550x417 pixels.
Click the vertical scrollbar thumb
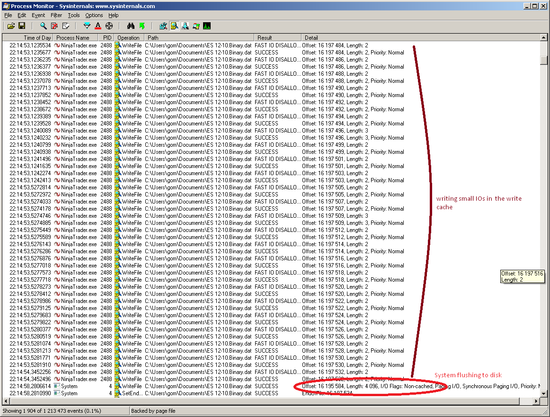pyautogui.click(x=543, y=60)
